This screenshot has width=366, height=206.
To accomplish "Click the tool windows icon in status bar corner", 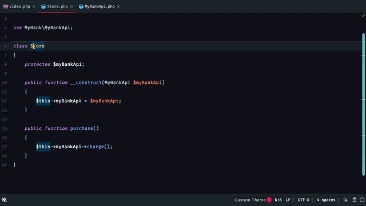I will 5,200.
